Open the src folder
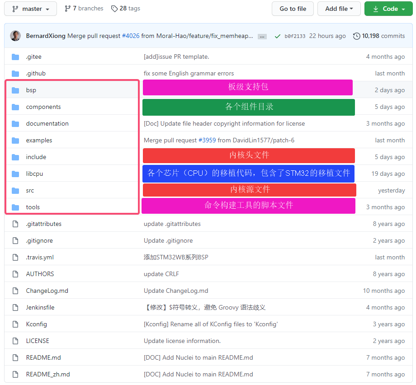 [x=30, y=190]
